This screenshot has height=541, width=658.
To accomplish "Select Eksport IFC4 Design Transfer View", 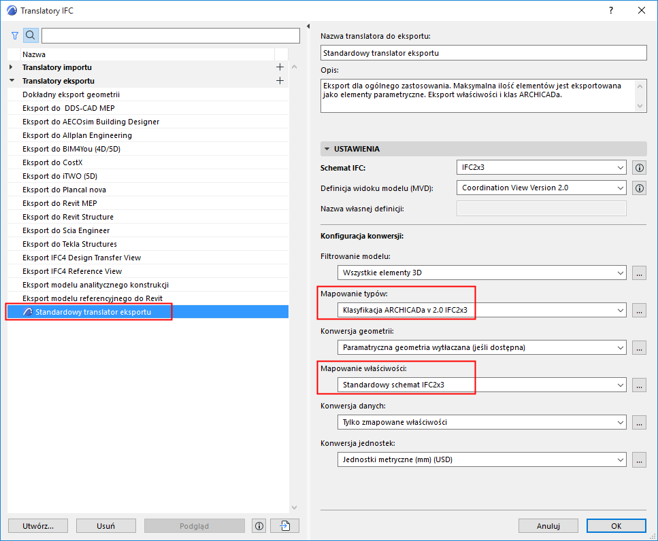I will [148, 258].
